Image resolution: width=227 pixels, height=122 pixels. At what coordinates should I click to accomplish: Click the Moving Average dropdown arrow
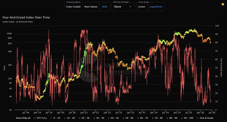click(x=130, y=7)
